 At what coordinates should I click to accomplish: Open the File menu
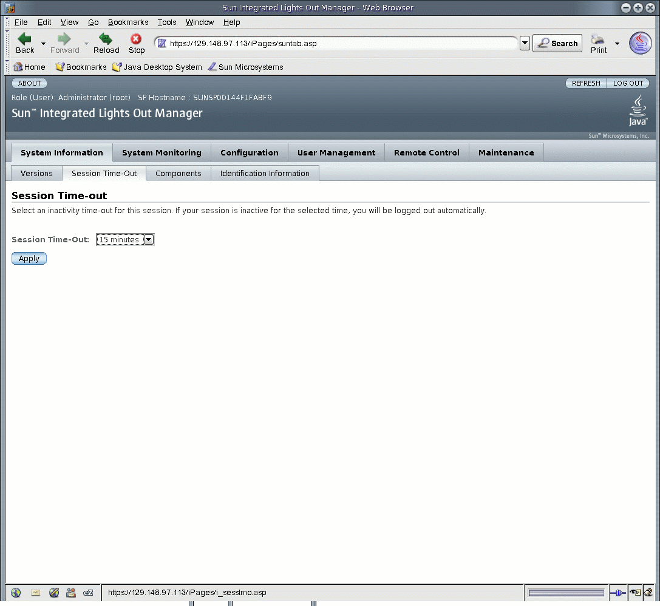[21, 22]
